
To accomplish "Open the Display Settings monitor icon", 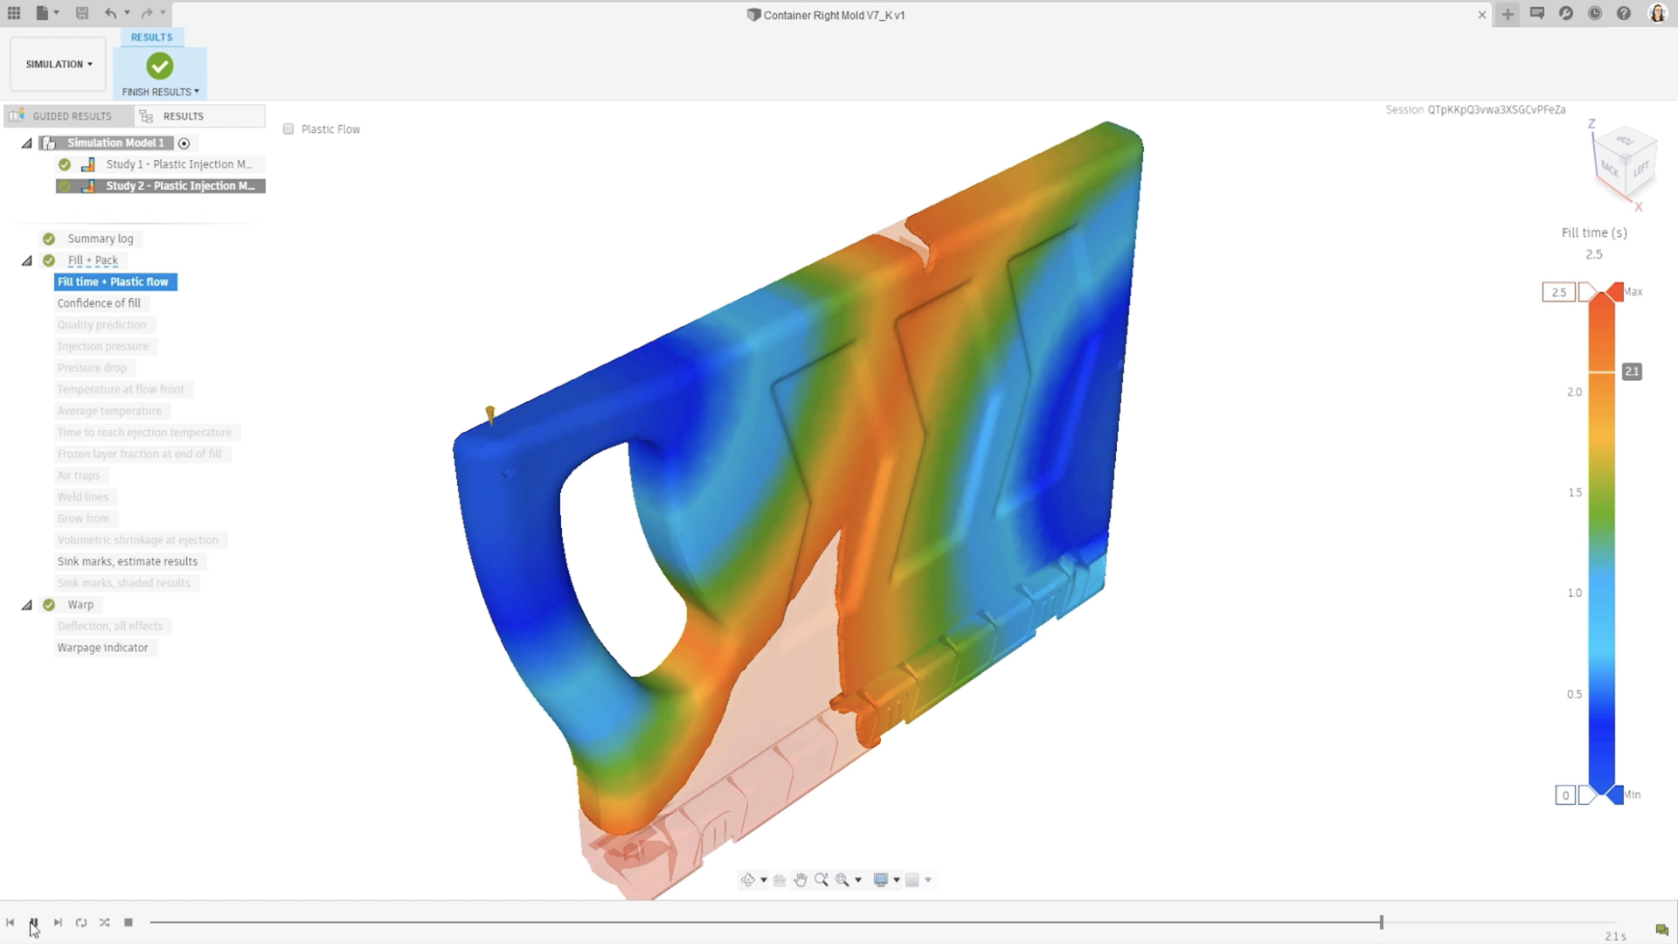I will [881, 880].
